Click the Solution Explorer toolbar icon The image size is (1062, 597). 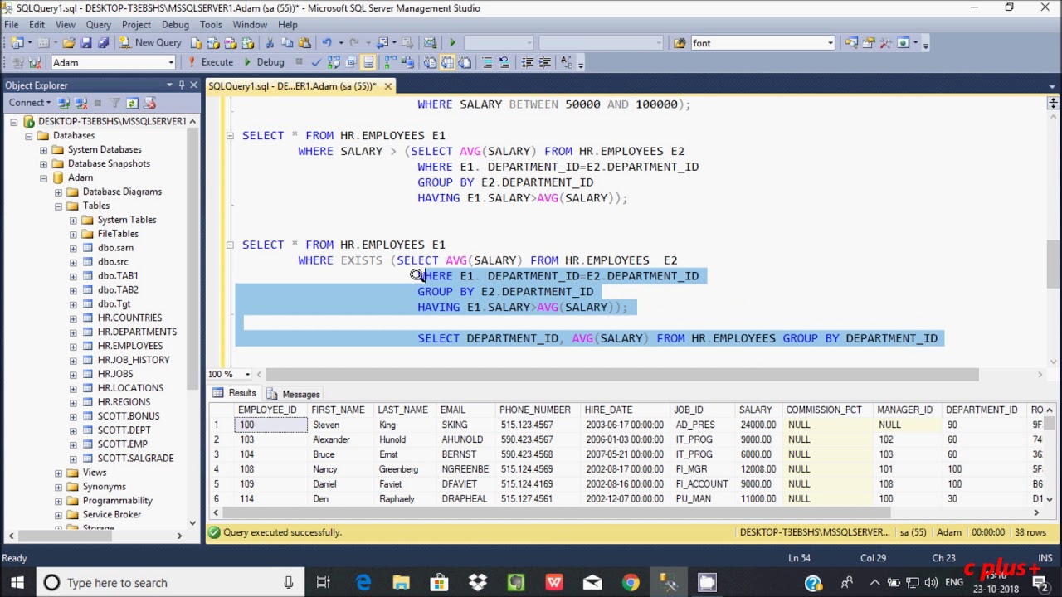[851, 43]
